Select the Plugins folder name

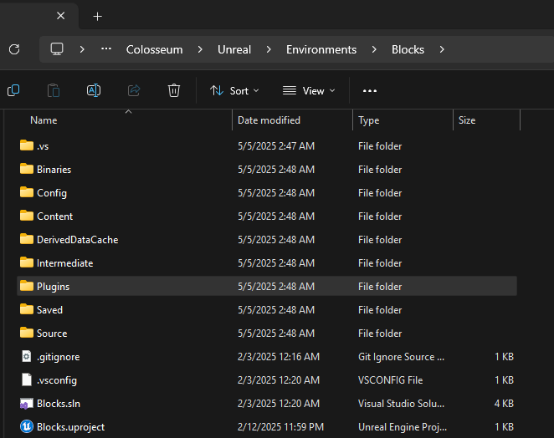[x=53, y=287]
